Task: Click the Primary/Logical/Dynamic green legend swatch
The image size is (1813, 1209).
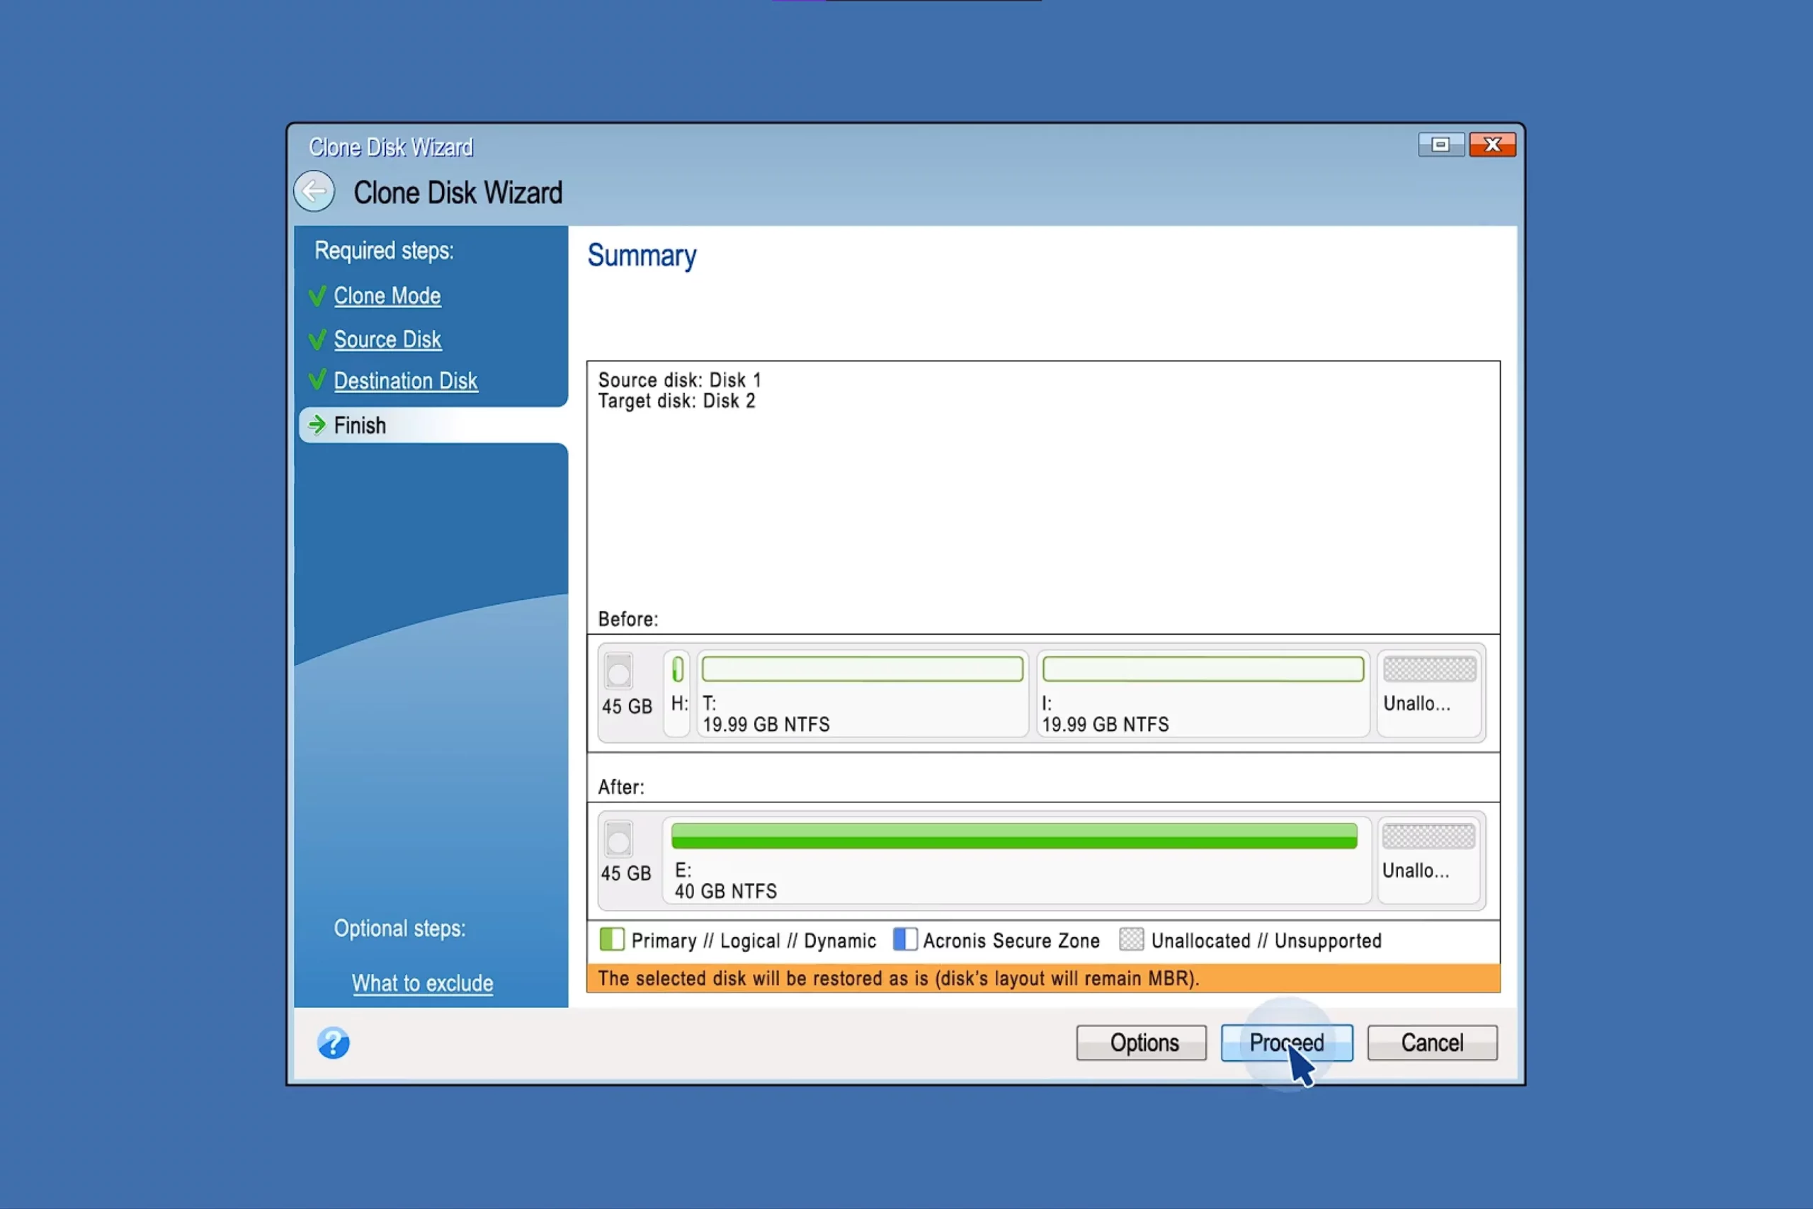Action: [x=611, y=939]
